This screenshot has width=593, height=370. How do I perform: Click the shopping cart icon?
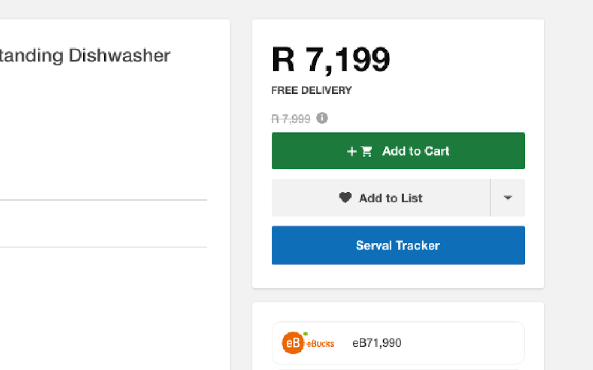[x=367, y=151]
